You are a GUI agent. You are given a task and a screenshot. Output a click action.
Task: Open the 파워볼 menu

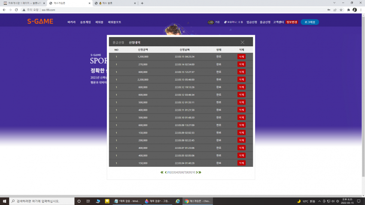pyautogui.click(x=99, y=22)
